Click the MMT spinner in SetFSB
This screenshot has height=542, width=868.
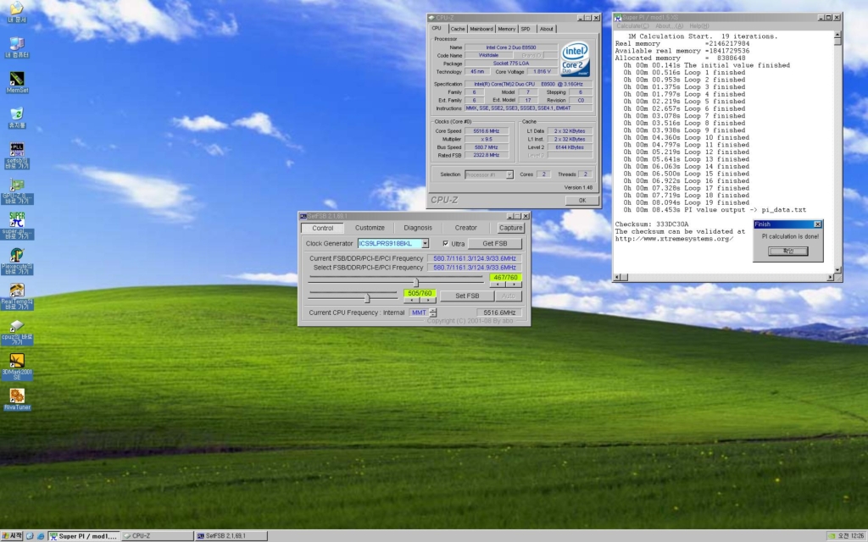[x=433, y=312]
